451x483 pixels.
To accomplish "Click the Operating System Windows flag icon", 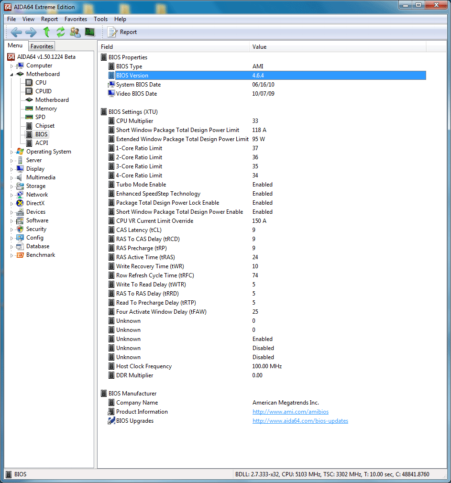I will coord(20,152).
